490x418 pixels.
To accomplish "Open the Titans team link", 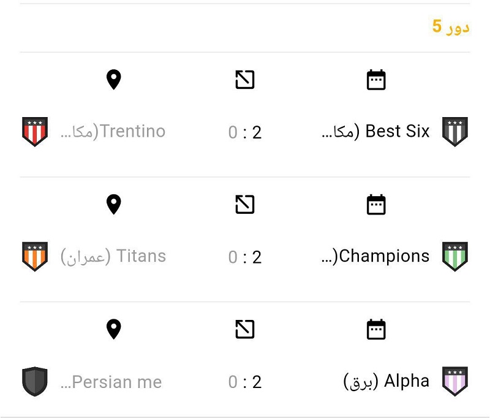I will tap(113, 256).
